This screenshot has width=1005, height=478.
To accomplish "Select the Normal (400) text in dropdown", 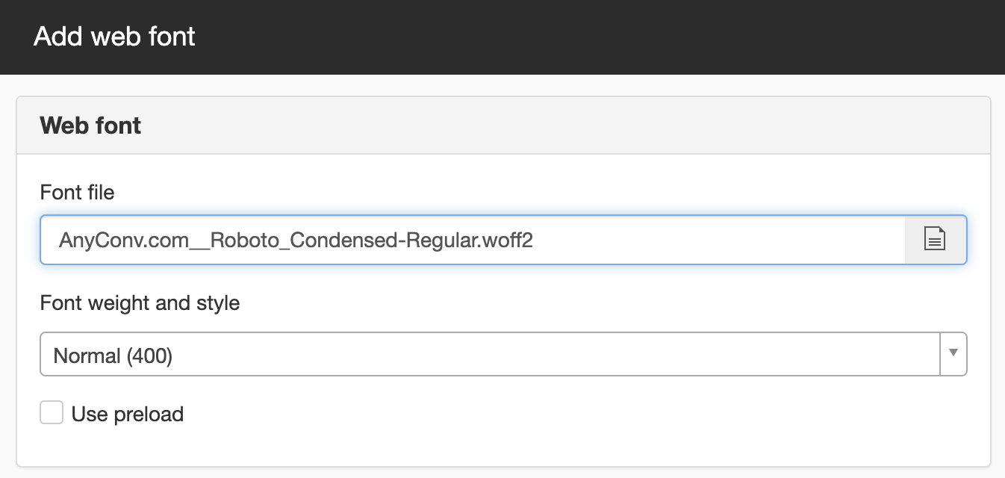I will (x=113, y=356).
